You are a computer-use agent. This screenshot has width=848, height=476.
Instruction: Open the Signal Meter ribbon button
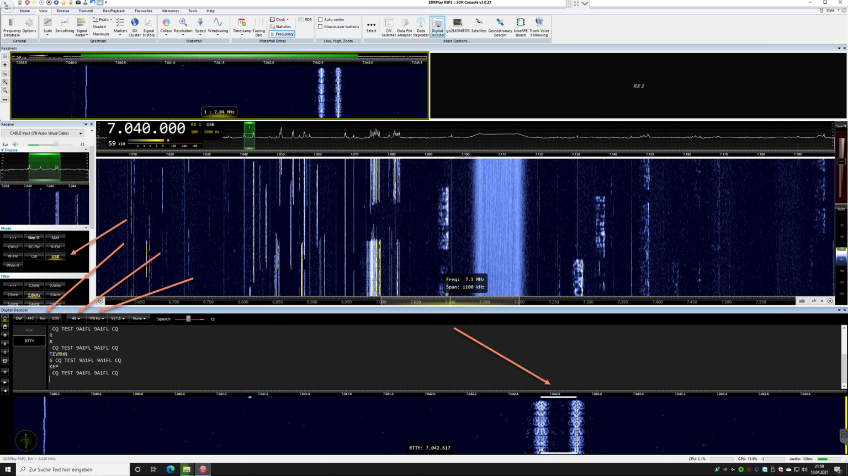(81, 27)
